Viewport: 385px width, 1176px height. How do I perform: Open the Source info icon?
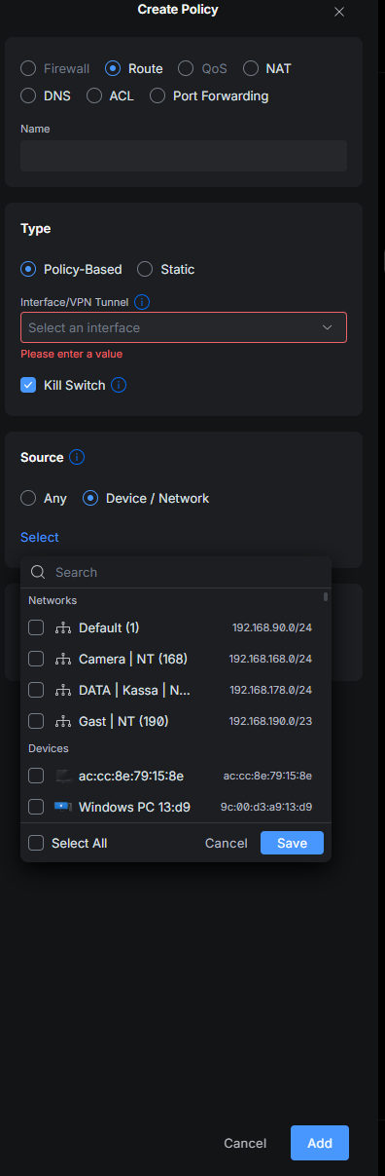coord(77,457)
